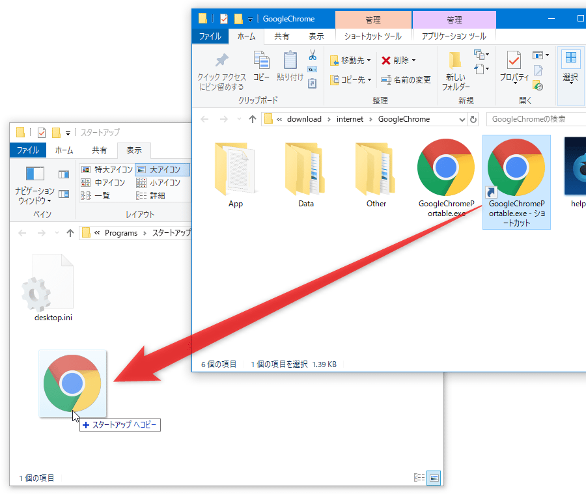Click the Open dropdown icon in the Open group
This screenshot has width=586, height=494.
pos(540,55)
